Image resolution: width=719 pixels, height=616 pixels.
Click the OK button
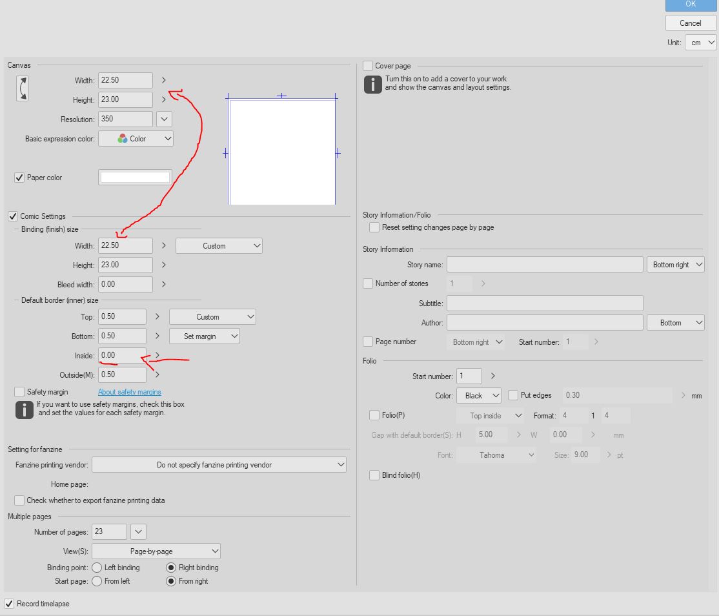[x=691, y=5]
